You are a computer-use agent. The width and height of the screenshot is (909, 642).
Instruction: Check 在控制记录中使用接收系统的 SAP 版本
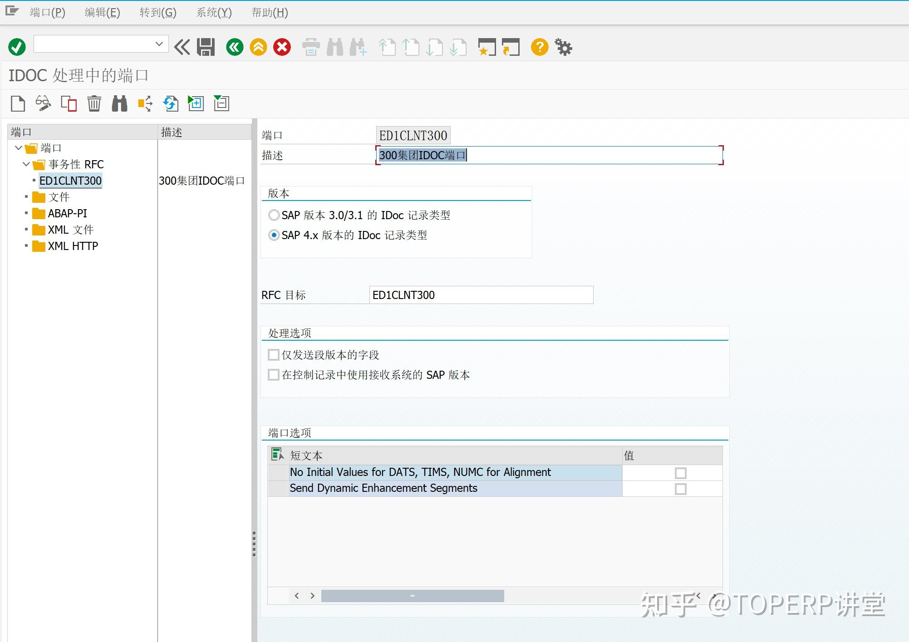(273, 375)
